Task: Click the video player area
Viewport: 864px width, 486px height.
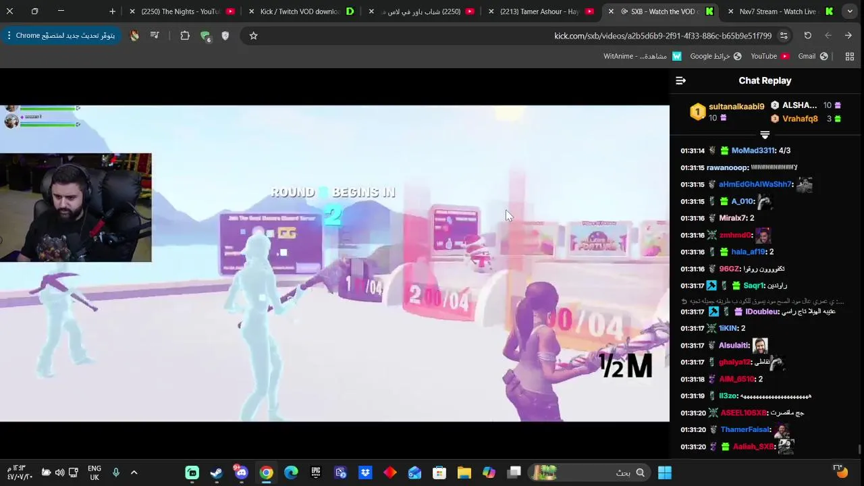Action: (x=335, y=263)
